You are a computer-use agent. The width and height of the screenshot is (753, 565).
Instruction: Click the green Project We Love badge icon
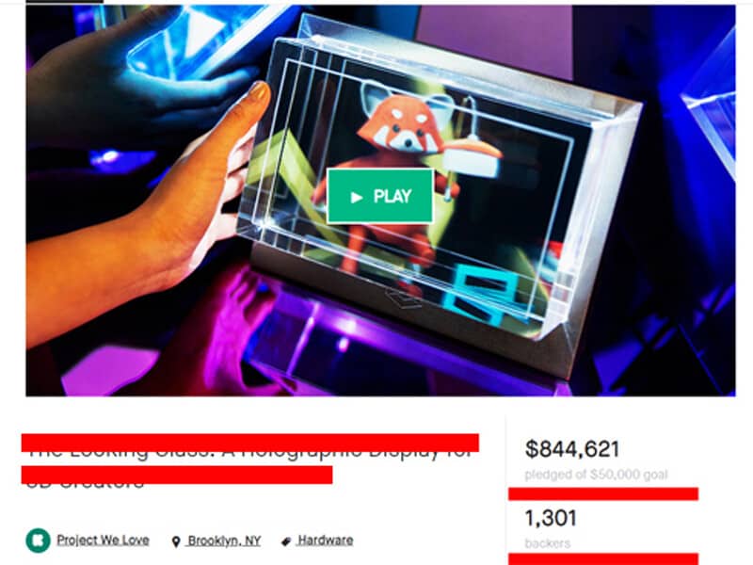click(38, 541)
